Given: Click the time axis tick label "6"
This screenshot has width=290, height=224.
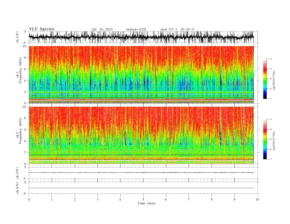Looking at the screenshot, I should [x=166, y=199].
